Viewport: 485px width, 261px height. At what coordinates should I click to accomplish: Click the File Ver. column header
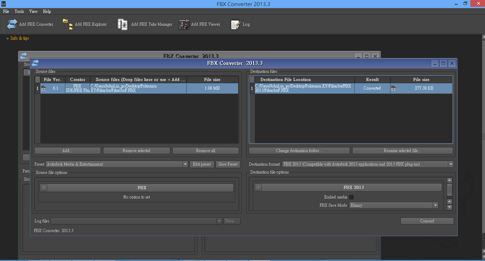pyautogui.click(x=52, y=80)
